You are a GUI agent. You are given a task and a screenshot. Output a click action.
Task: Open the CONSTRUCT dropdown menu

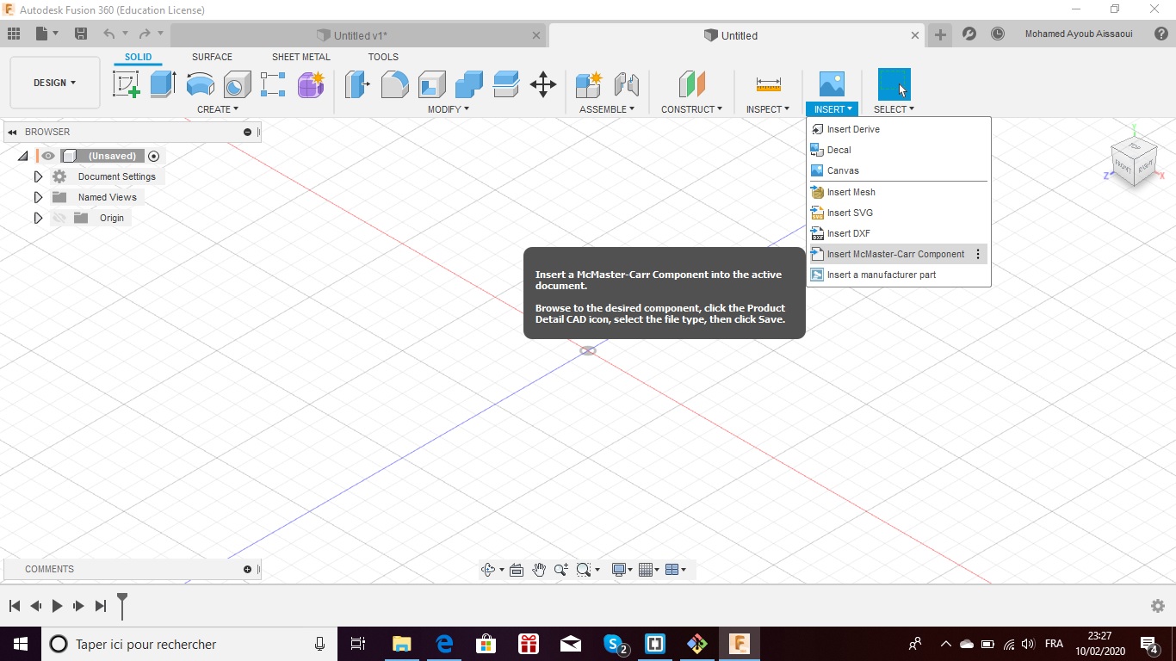(x=692, y=109)
